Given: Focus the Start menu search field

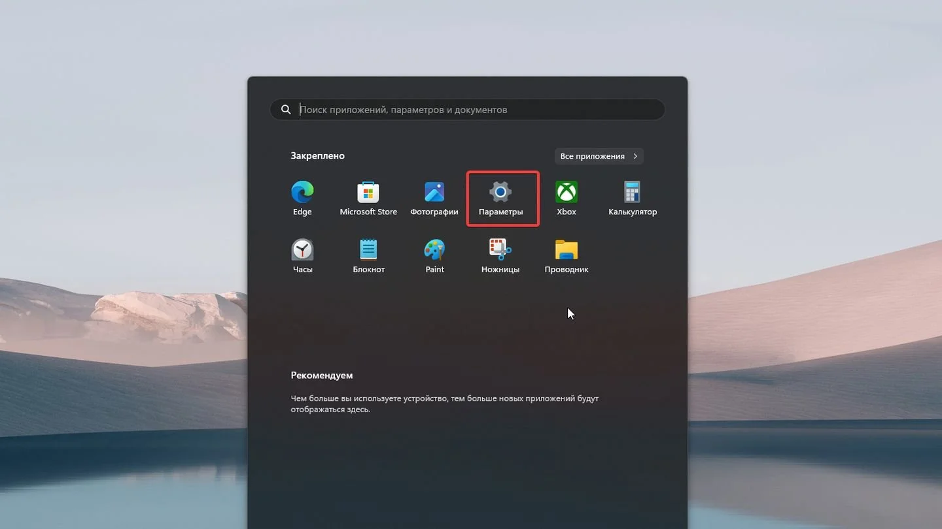Looking at the screenshot, I should click(x=468, y=110).
